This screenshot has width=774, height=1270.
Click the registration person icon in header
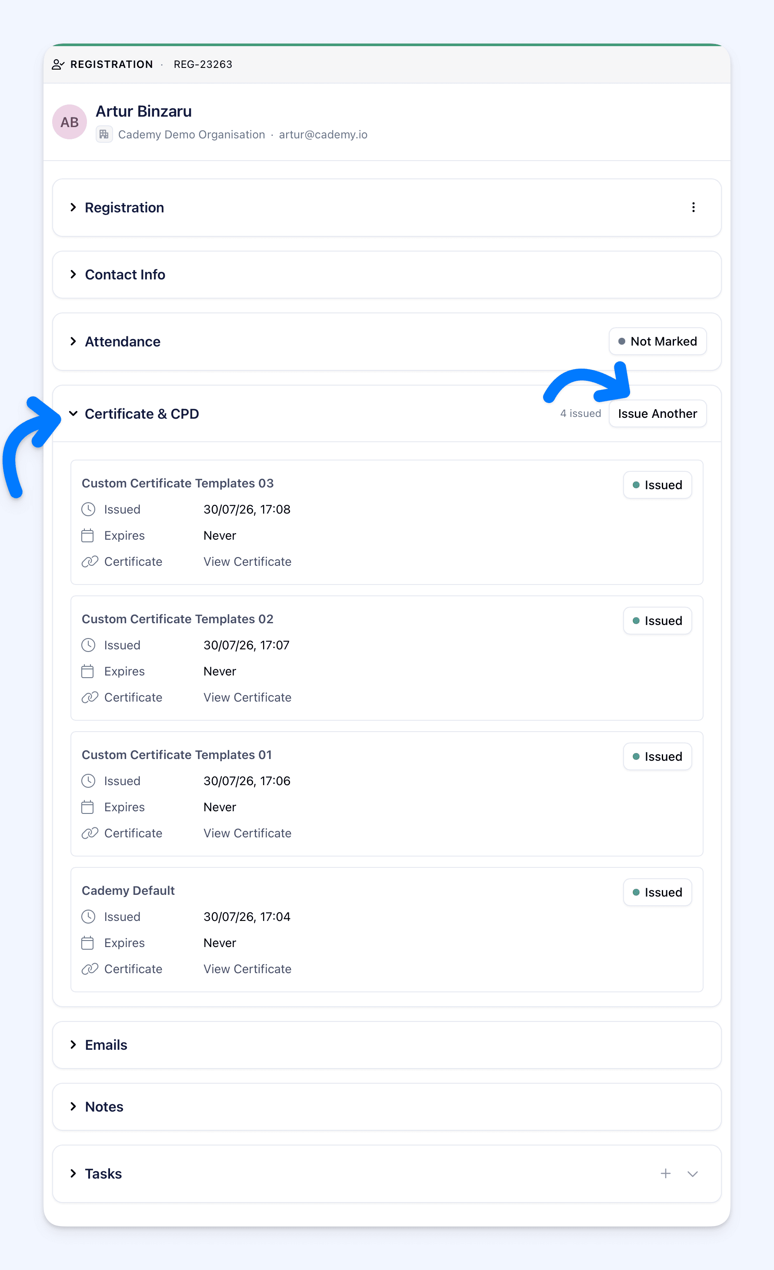pos(58,64)
